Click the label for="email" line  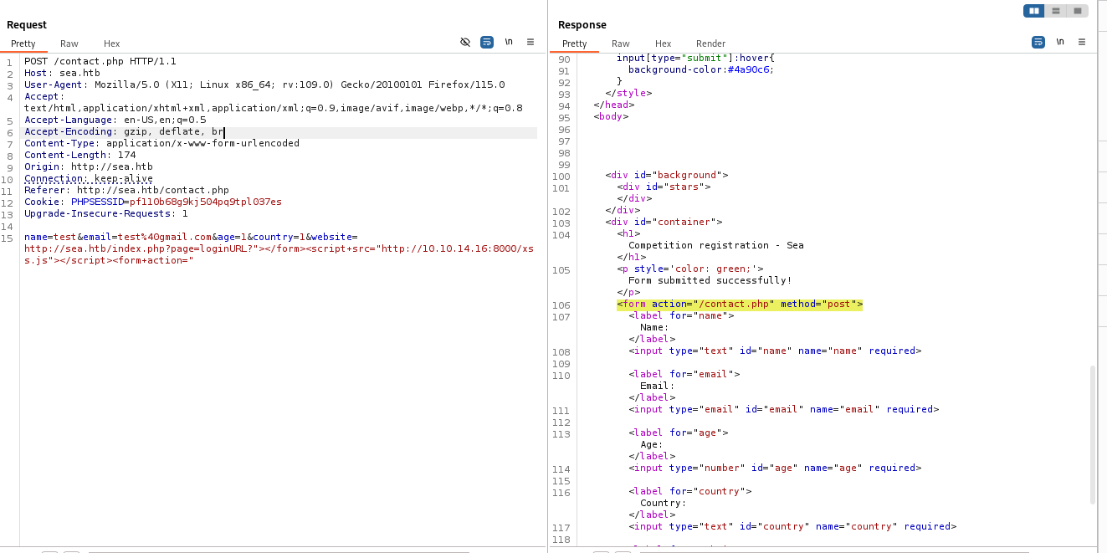[x=684, y=374]
